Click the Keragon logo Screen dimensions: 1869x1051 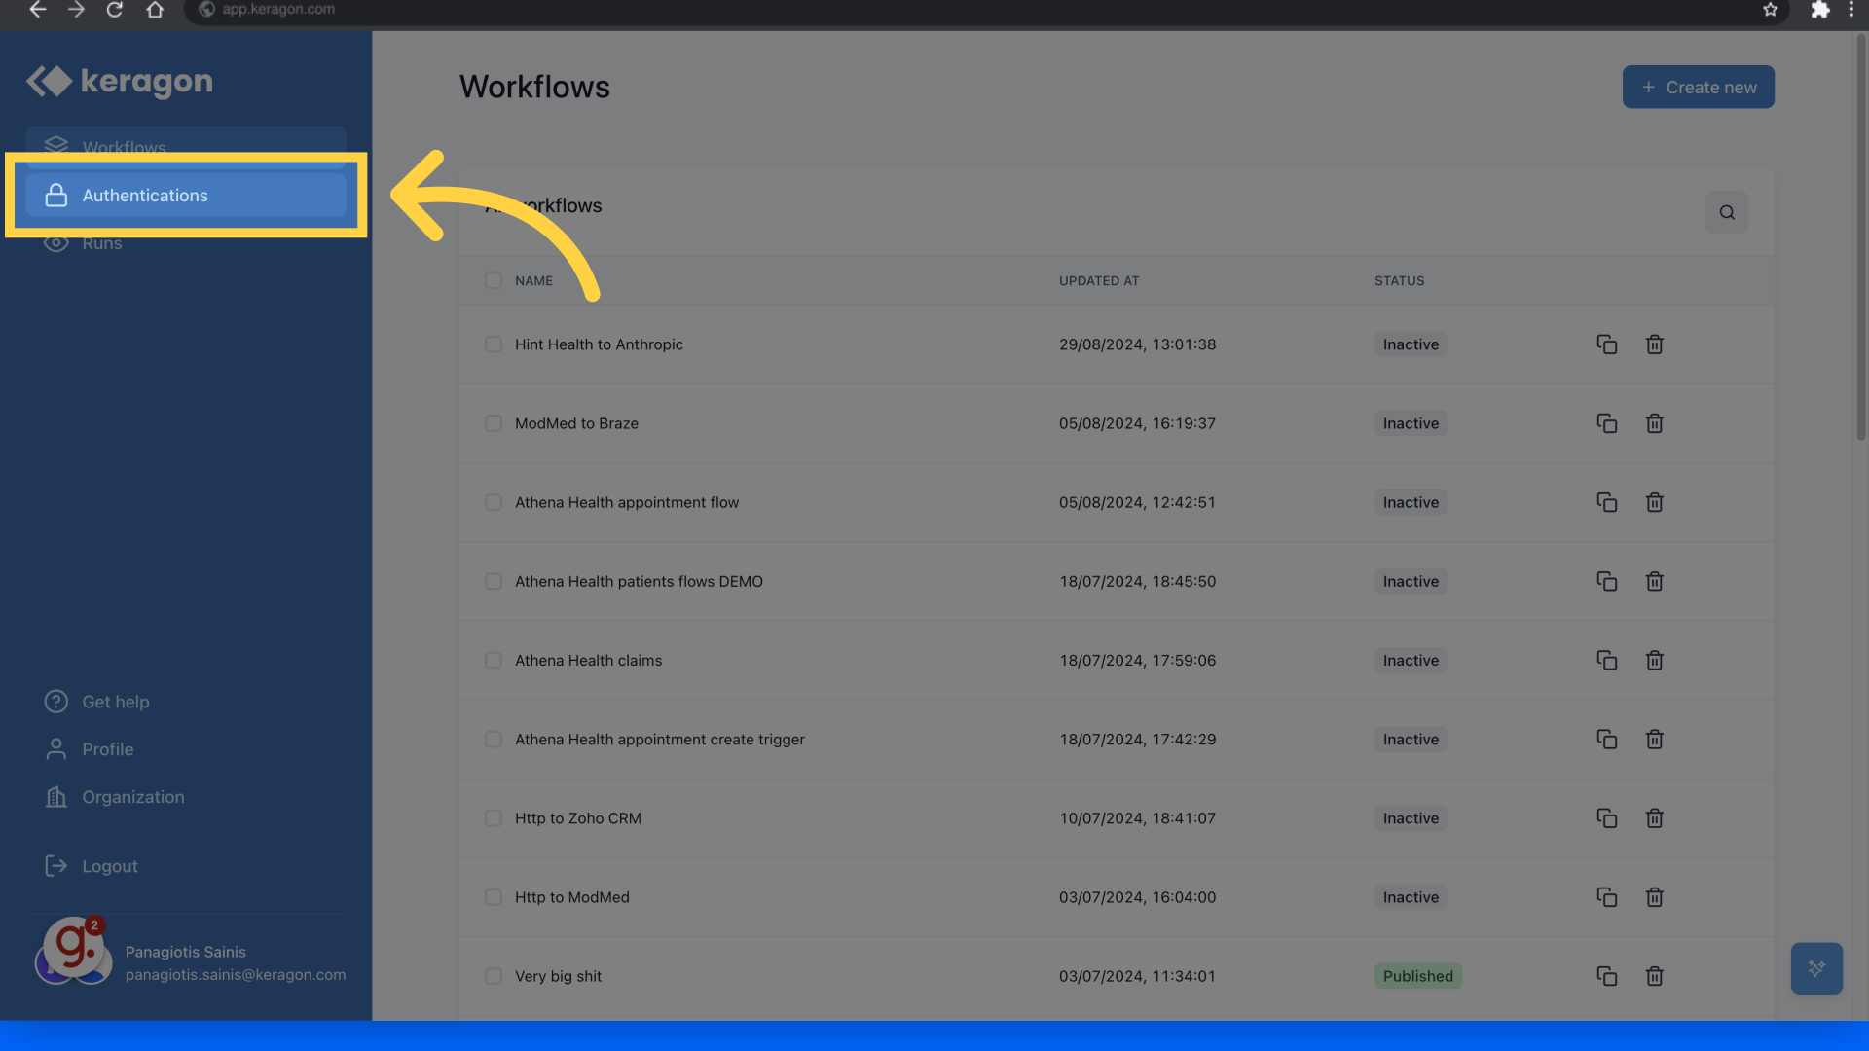point(119,82)
